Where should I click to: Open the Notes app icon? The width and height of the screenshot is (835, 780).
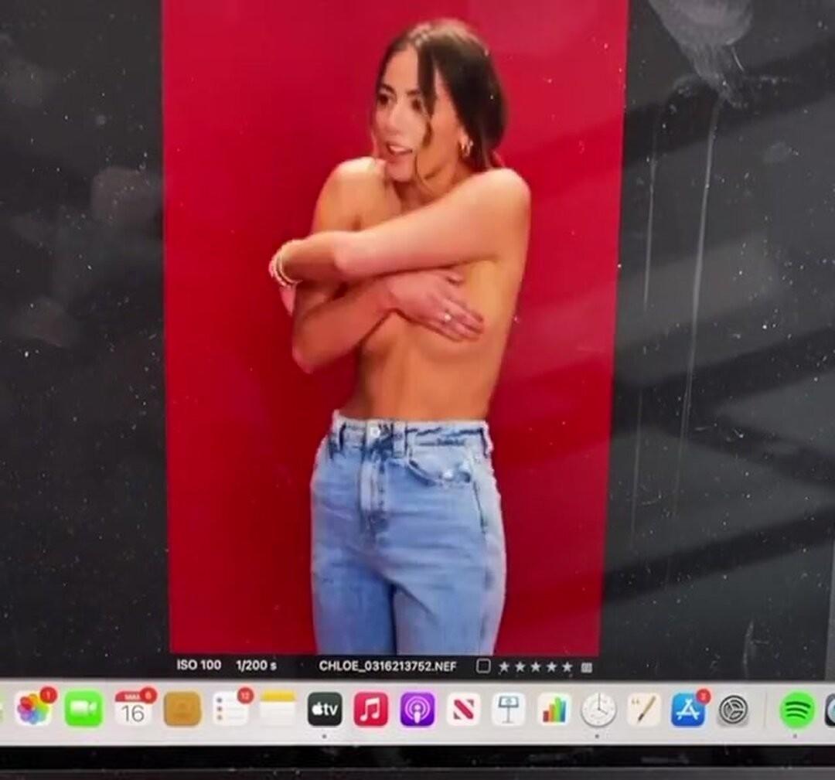pos(278,709)
